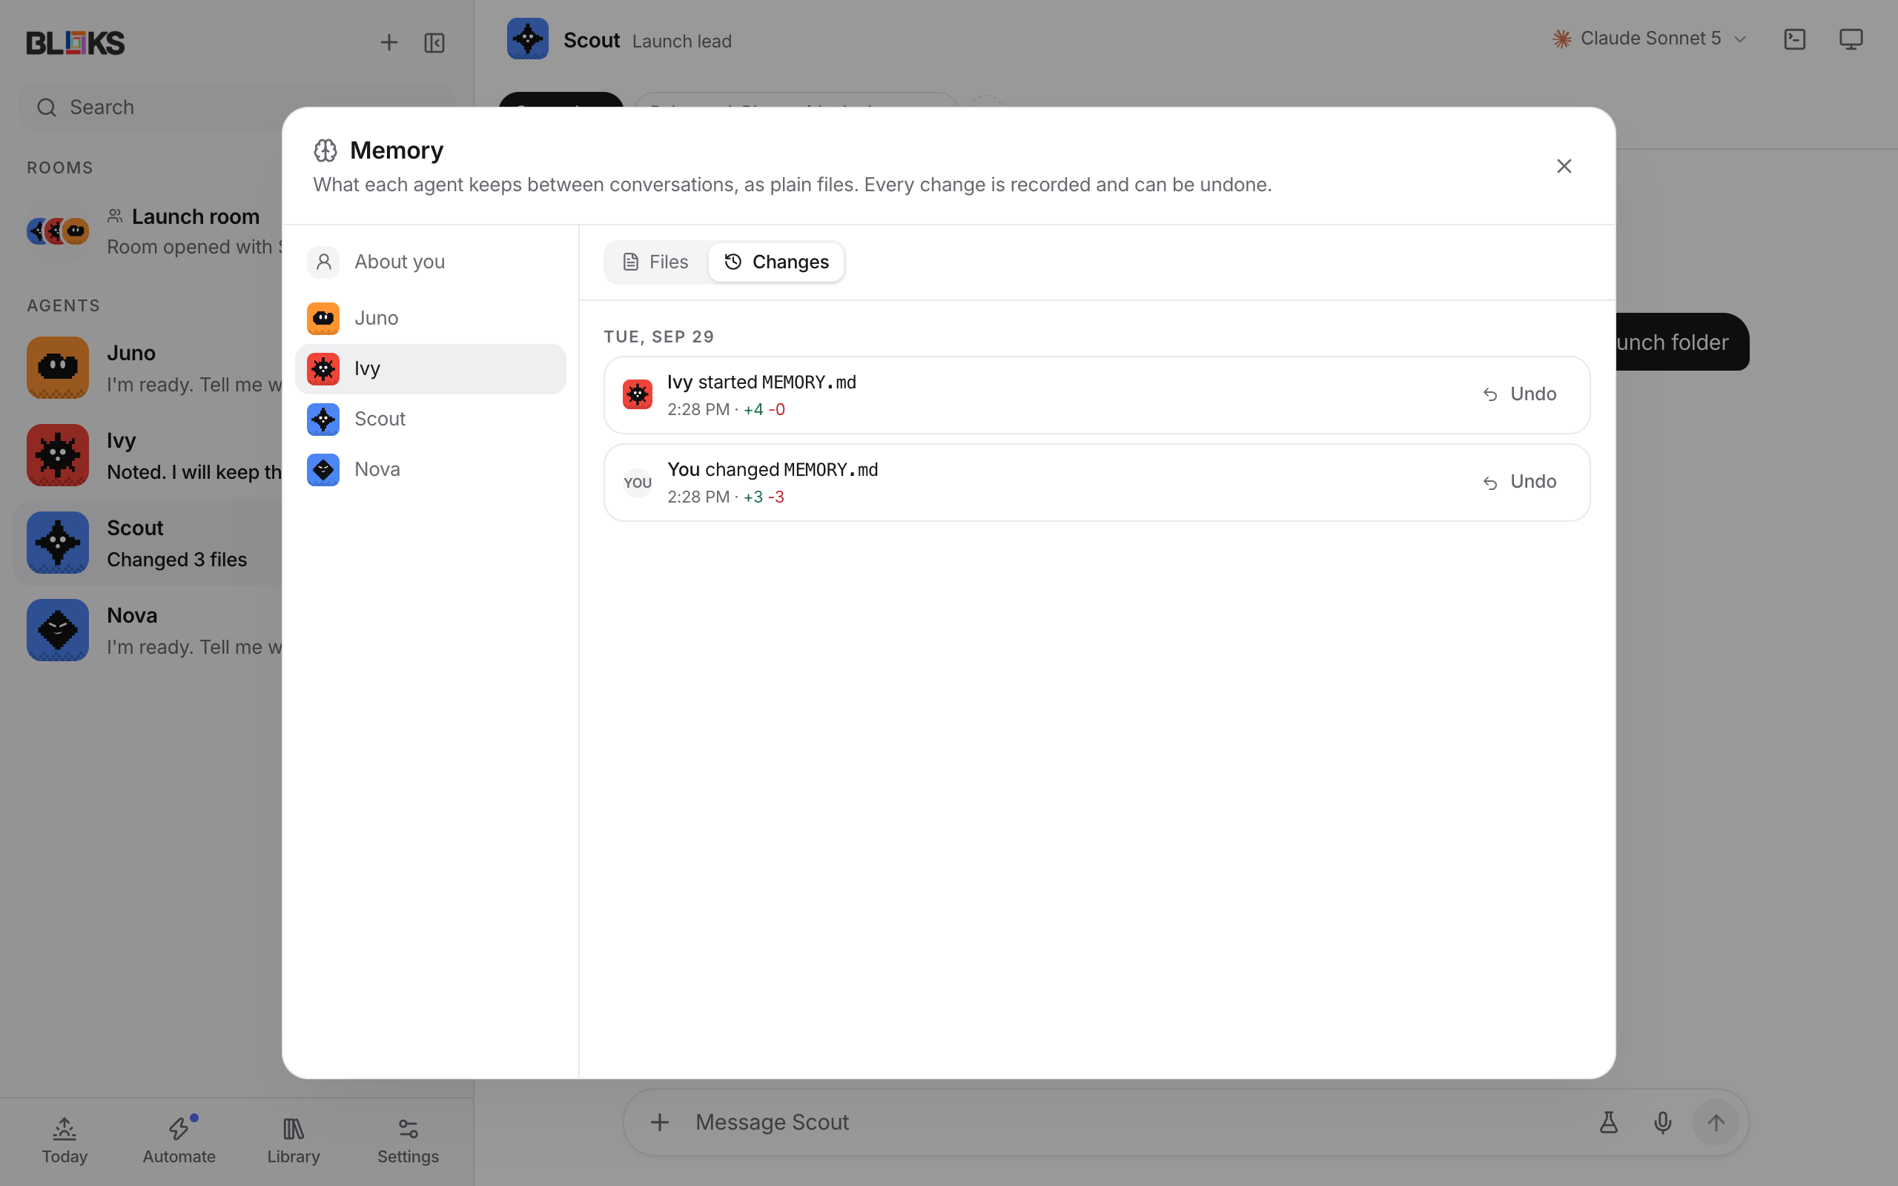Open the Library section
The height and width of the screenshot is (1186, 1898).
tap(294, 1141)
